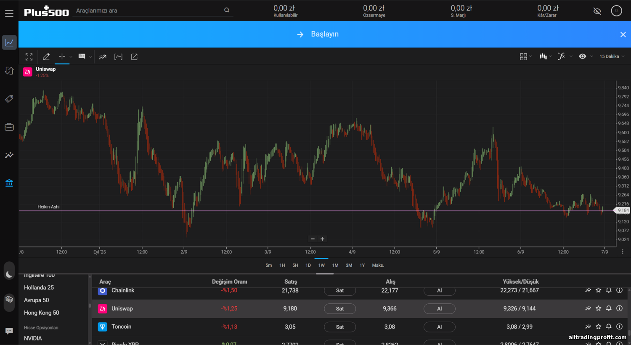Set price alert bell for Uniswap
Screen dimensions: 631x345
pos(609,308)
